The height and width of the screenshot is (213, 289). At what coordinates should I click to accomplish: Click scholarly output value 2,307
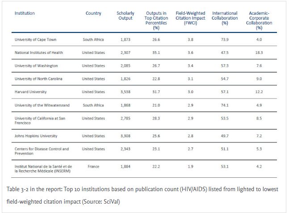[126, 53]
